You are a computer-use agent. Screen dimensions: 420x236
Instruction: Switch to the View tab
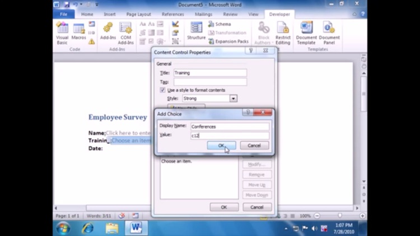[x=253, y=14]
